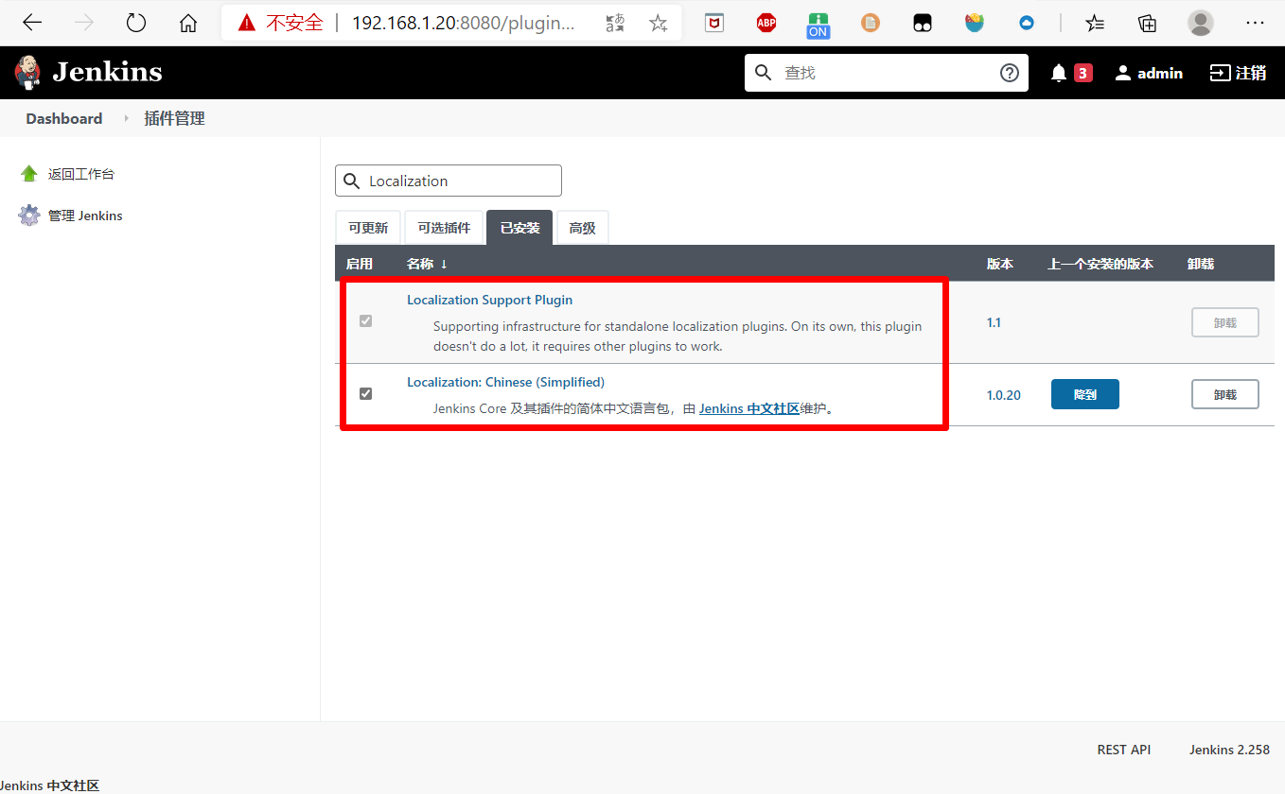This screenshot has height=794, width=1285.
Task: Open Jenkins 中文社区 link in plugin description
Action: tap(749, 408)
